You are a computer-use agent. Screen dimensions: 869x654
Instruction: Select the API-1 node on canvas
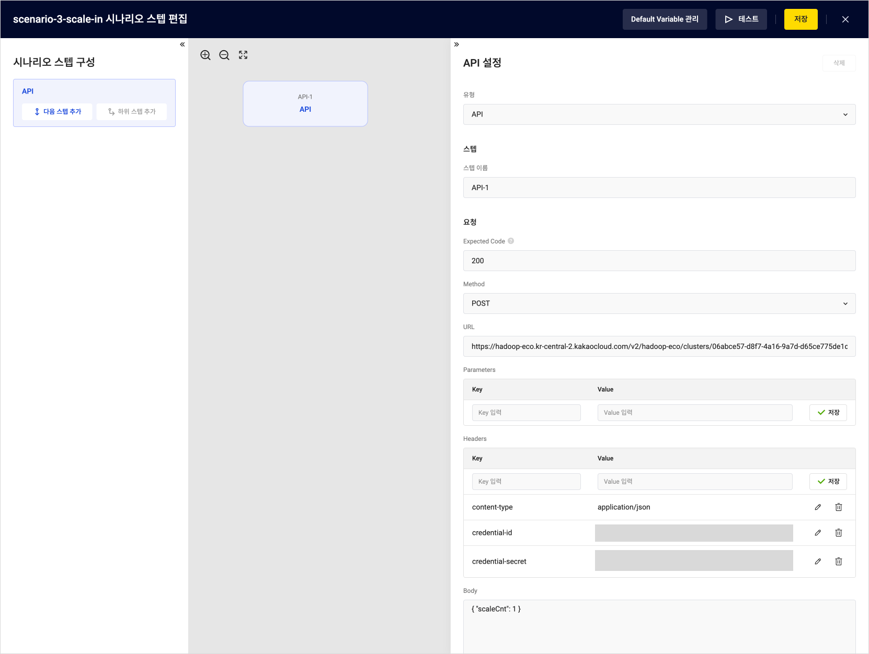click(305, 103)
